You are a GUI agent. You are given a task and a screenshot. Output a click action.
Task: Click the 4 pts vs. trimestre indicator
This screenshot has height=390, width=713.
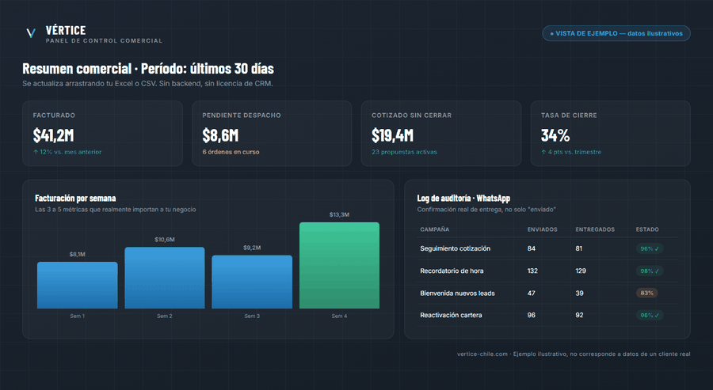tap(571, 152)
